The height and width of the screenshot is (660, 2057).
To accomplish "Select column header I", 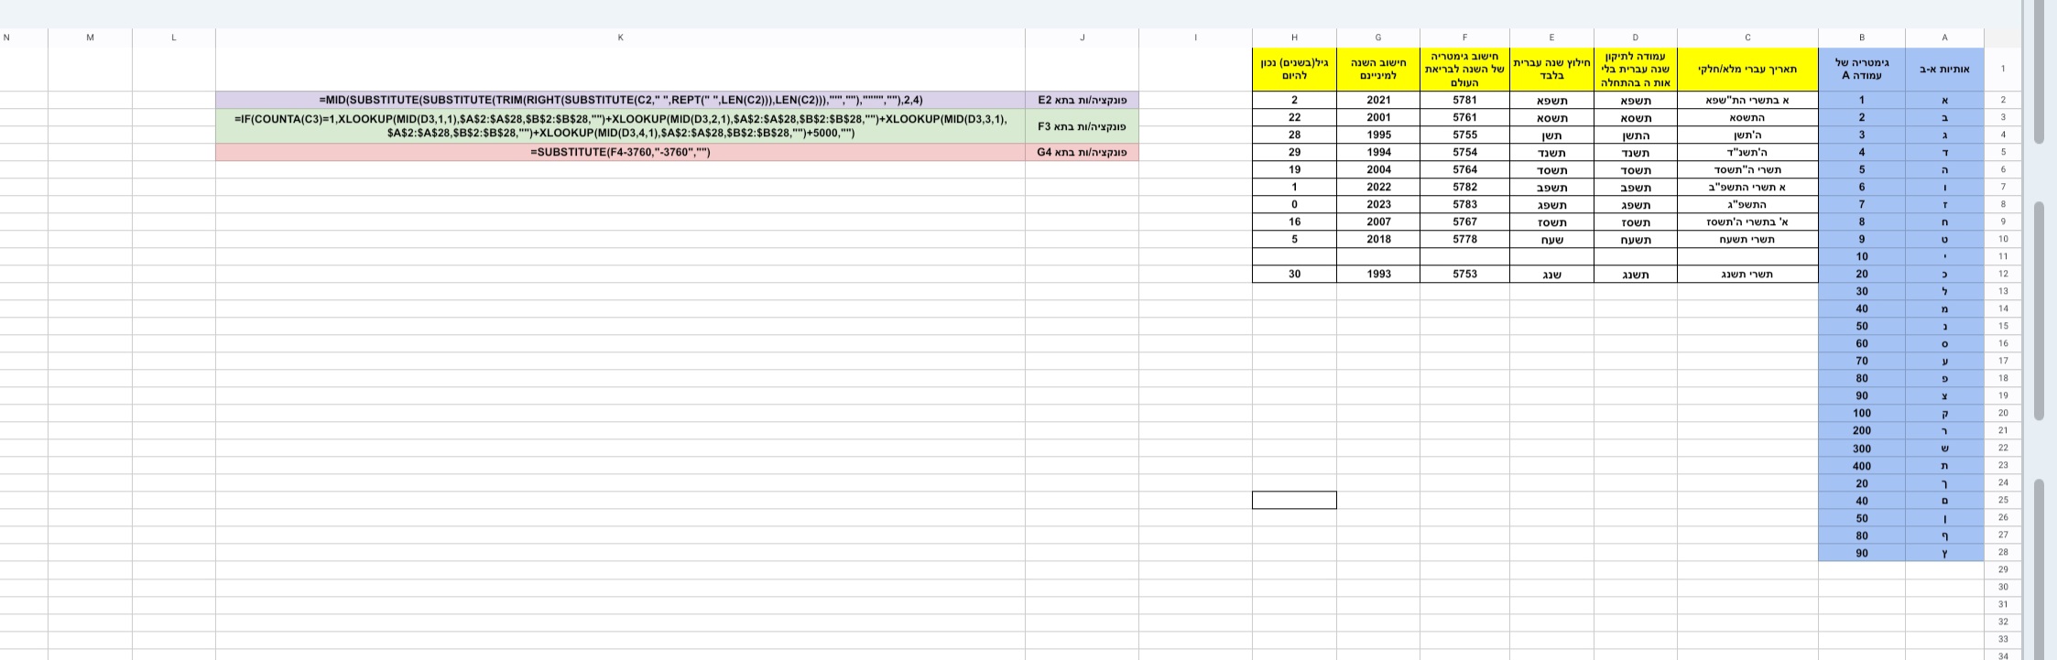I will pos(1195,38).
